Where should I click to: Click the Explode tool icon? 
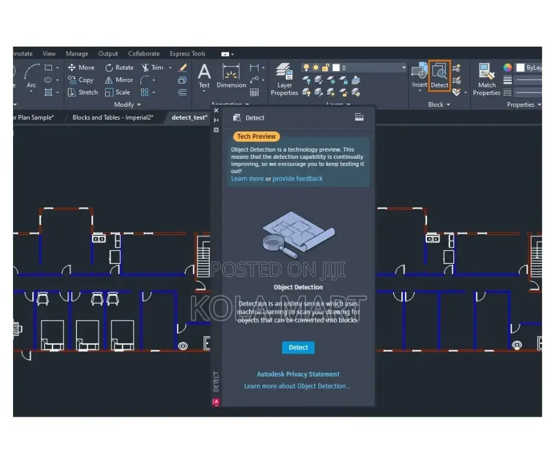[x=182, y=80]
